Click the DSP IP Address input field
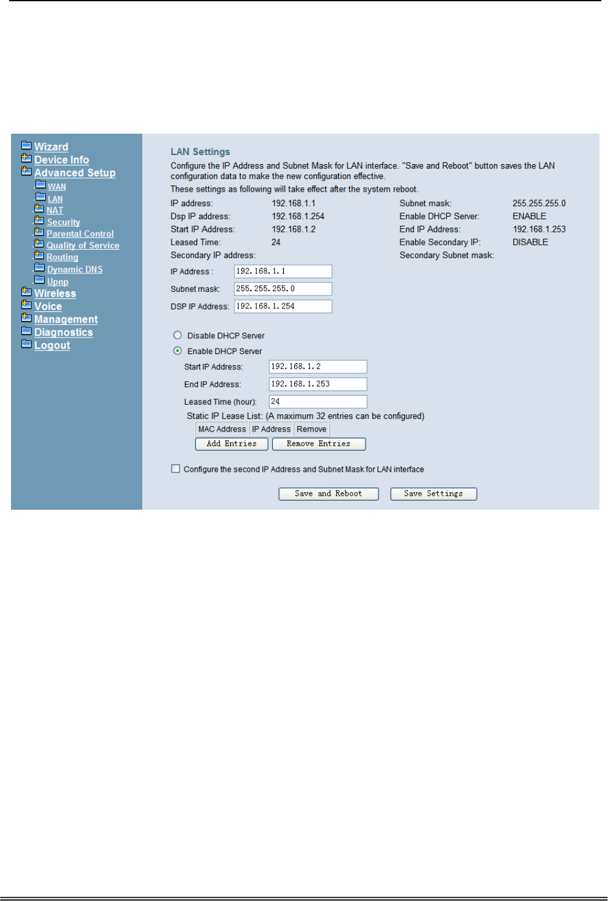Image resolution: width=608 pixels, height=901 pixels. (283, 306)
